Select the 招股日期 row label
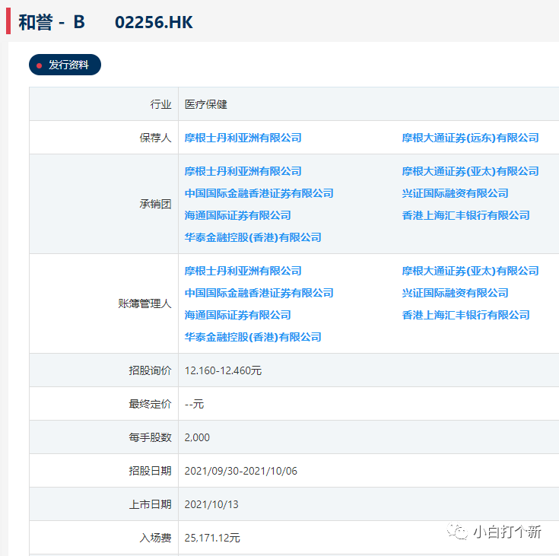This screenshot has width=559, height=556. click(150, 471)
